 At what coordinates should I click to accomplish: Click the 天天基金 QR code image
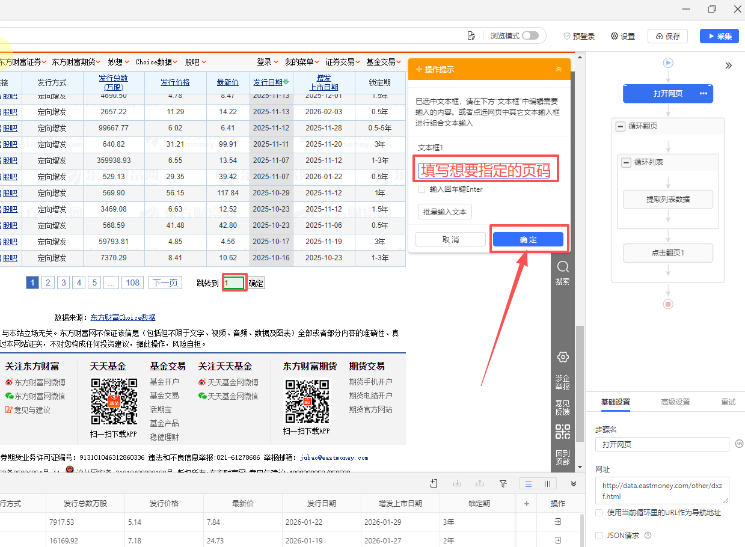114,402
